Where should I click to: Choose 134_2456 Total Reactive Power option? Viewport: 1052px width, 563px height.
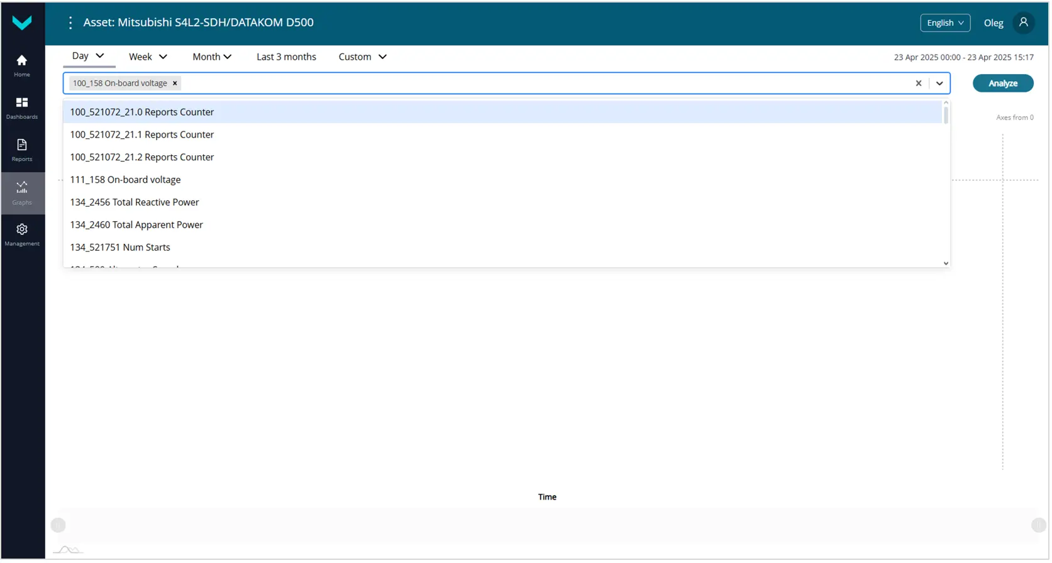135,202
